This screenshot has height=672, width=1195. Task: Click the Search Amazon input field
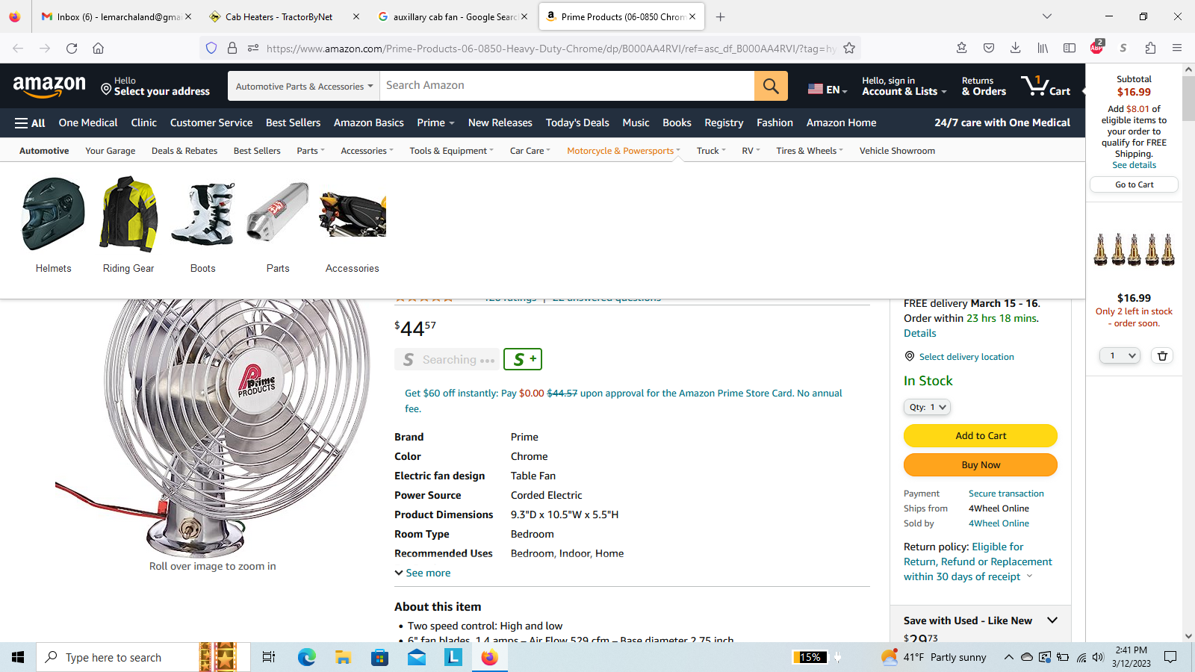tap(566, 86)
